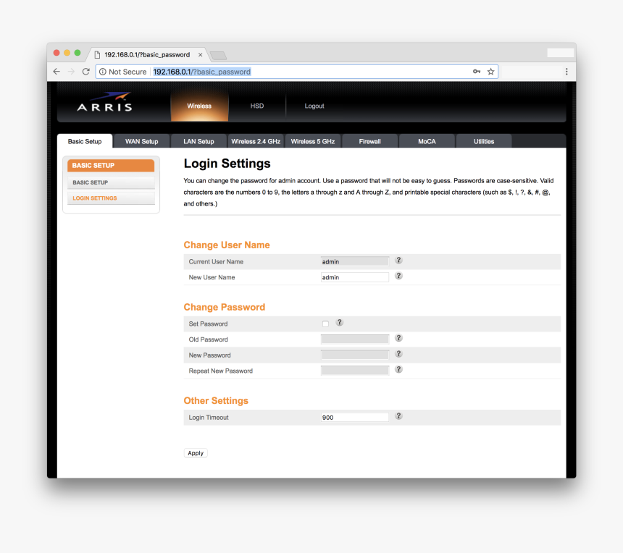Click help icon next to Current User Name
The height and width of the screenshot is (553, 623).
pos(398,260)
